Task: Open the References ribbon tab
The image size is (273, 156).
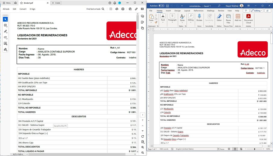Action: [x=198, y=11]
